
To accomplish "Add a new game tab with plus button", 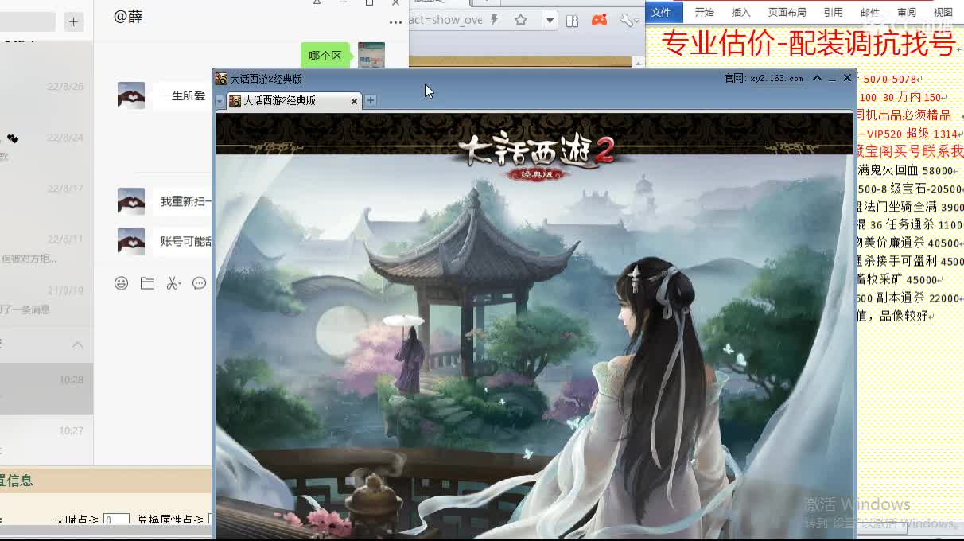I will point(371,100).
